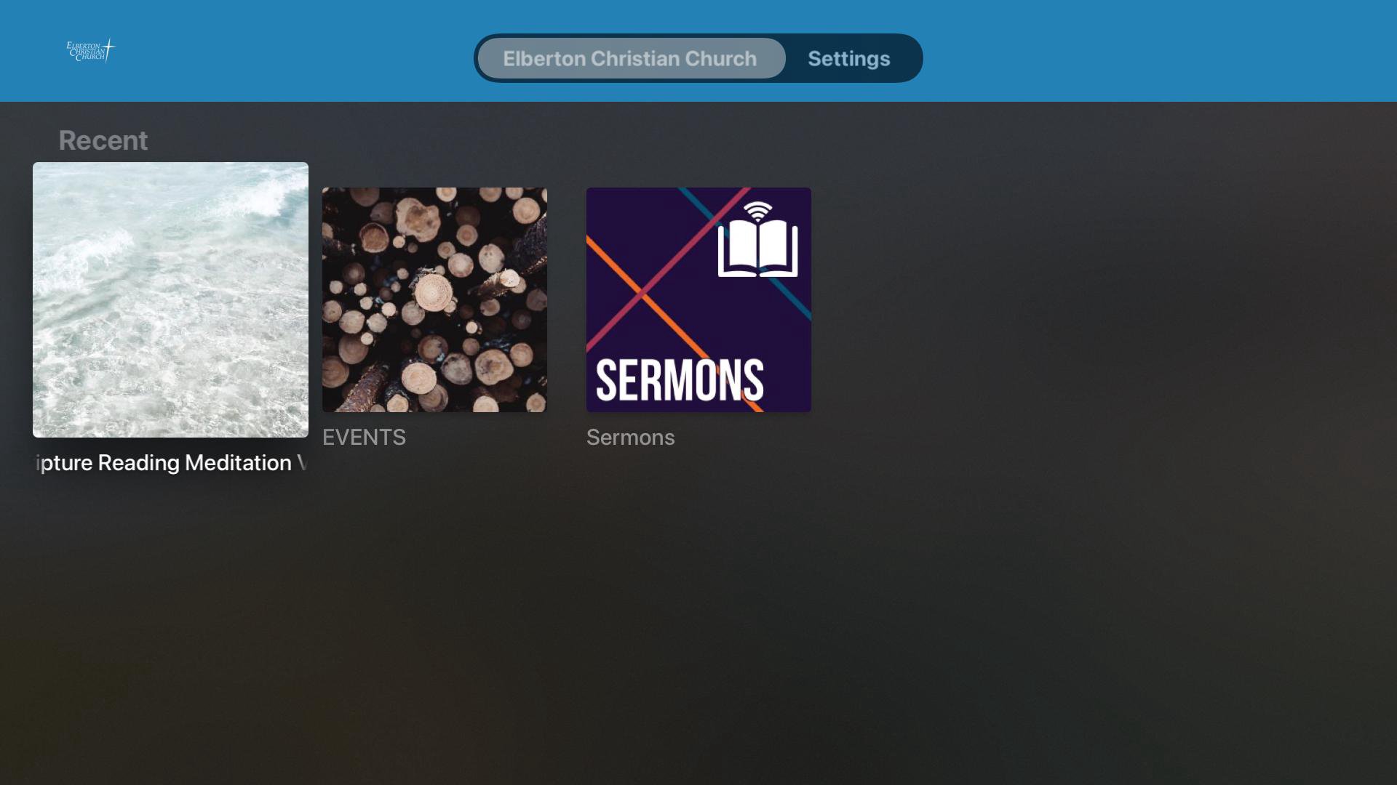Screen dimensions: 1397x785
Task: Click the wifi signal icon above the book
Action: 758,211
